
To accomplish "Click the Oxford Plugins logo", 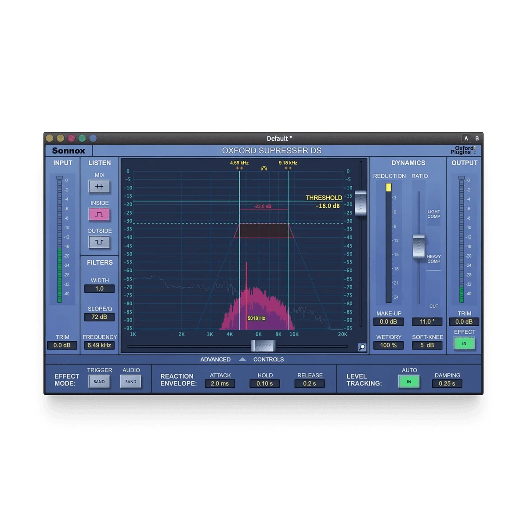I will coord(464,150).
